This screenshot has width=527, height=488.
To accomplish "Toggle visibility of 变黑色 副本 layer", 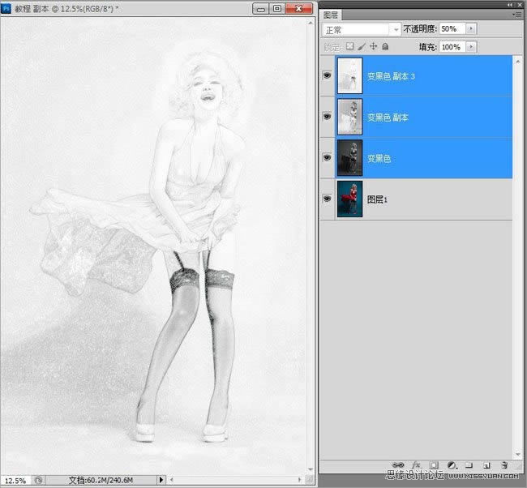I will (328, 118).
